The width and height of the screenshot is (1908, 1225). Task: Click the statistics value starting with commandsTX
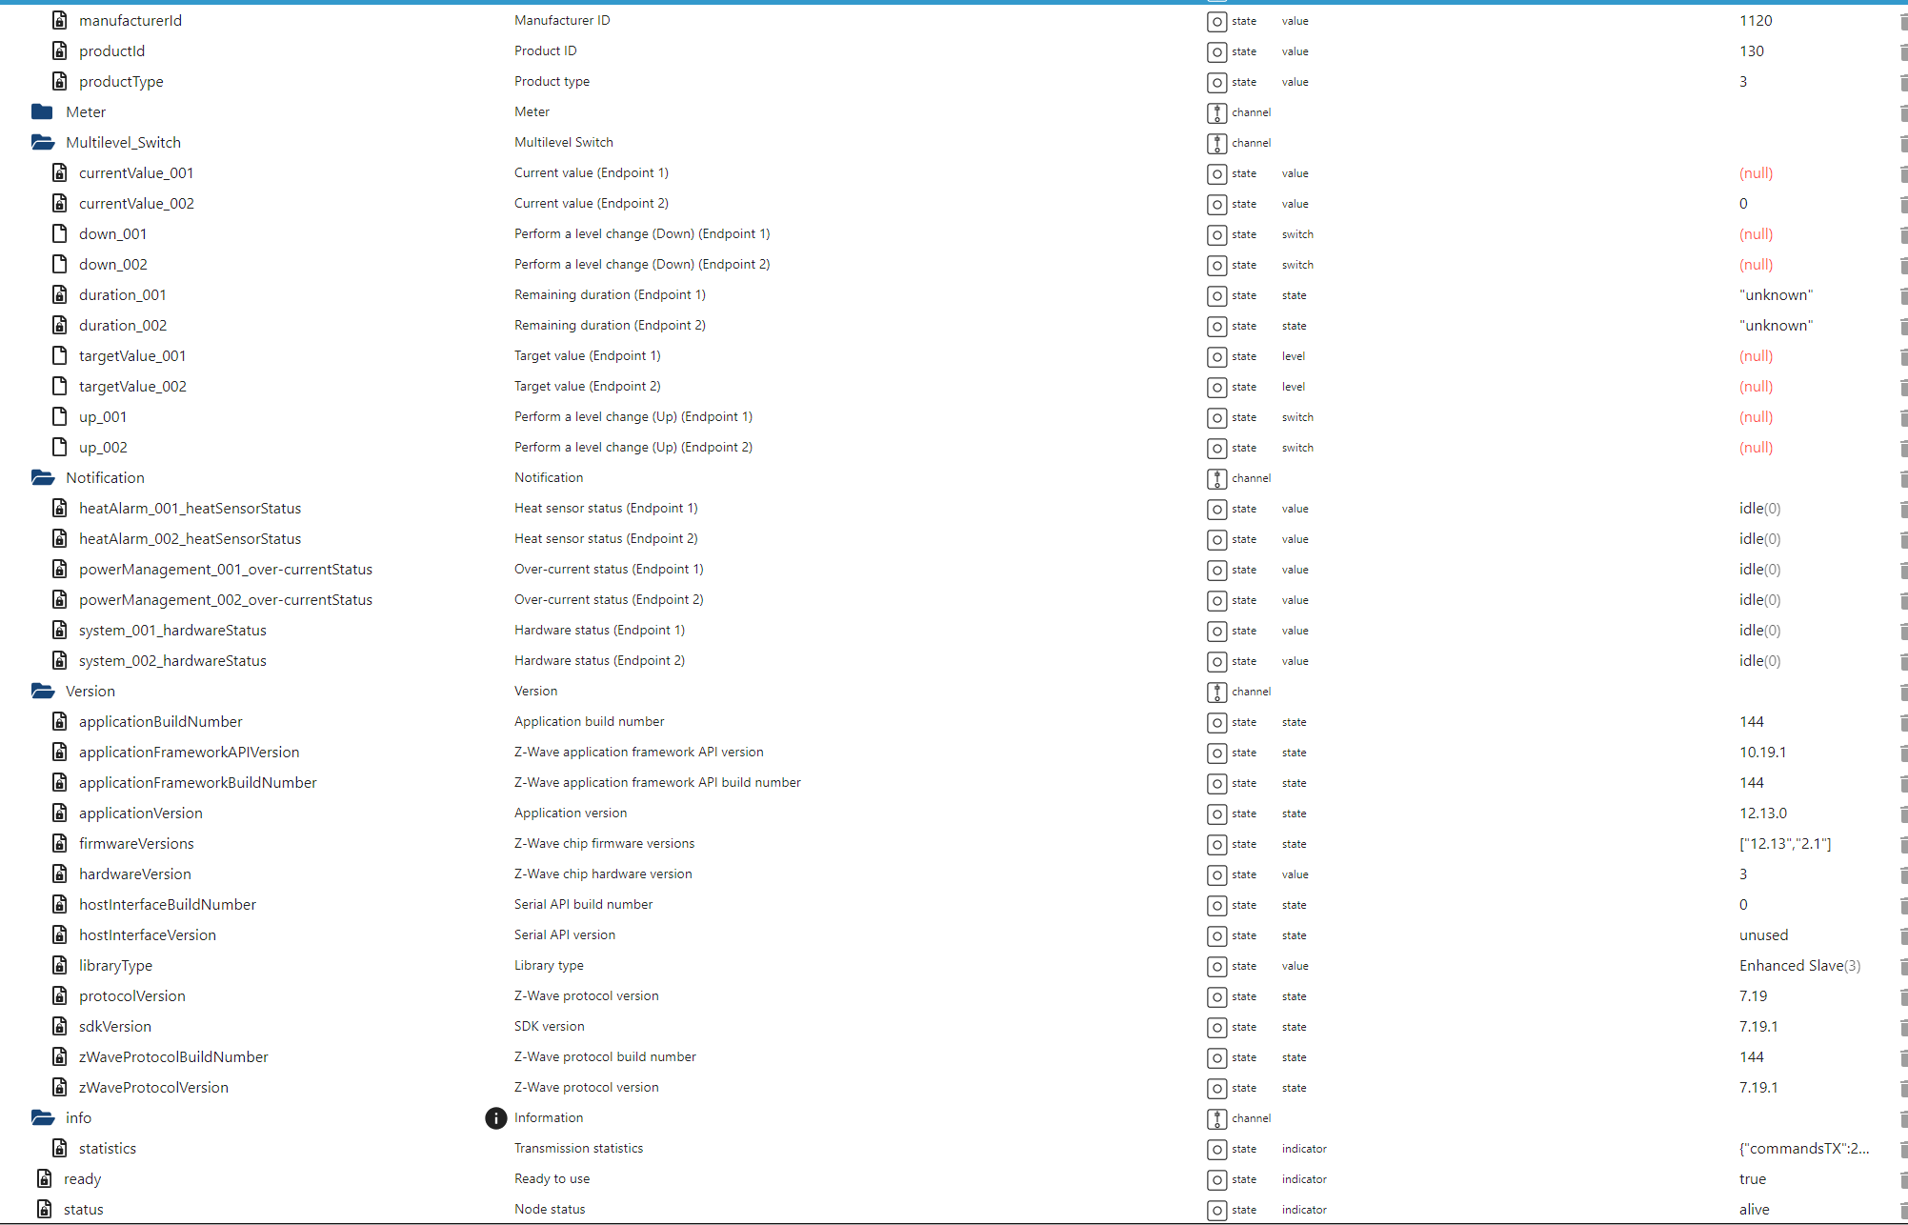(1803, 1149)
